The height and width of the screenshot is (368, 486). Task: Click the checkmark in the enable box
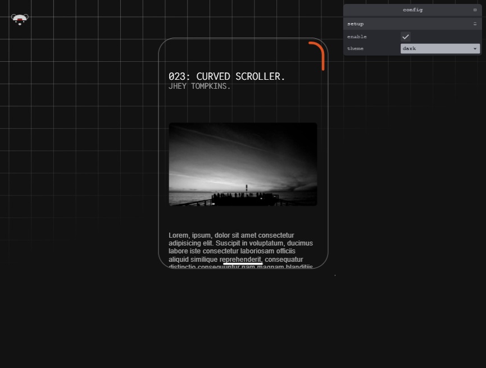tap(406, 37)
